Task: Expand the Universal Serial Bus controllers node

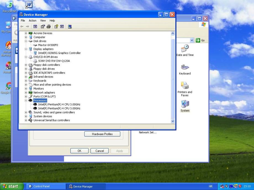Action: tap(26, 120)
